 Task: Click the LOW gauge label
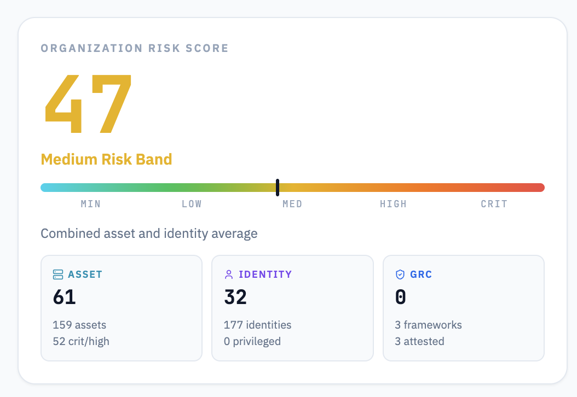pyautogui.click(x=192, y=204)
